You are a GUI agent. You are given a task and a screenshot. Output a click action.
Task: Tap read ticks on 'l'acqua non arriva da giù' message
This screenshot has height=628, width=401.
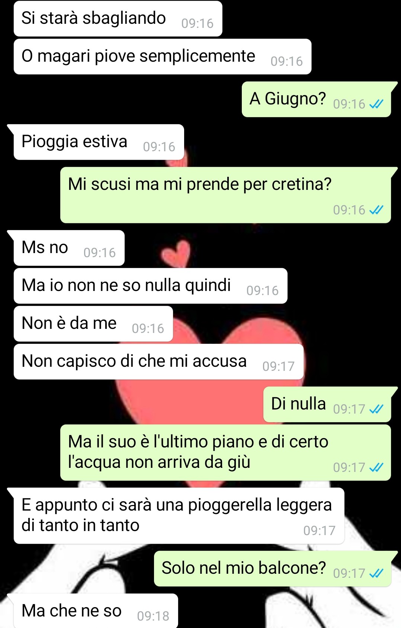pos(376,467)
